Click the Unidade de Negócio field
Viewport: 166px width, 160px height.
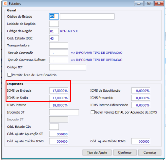pos(54,24)
